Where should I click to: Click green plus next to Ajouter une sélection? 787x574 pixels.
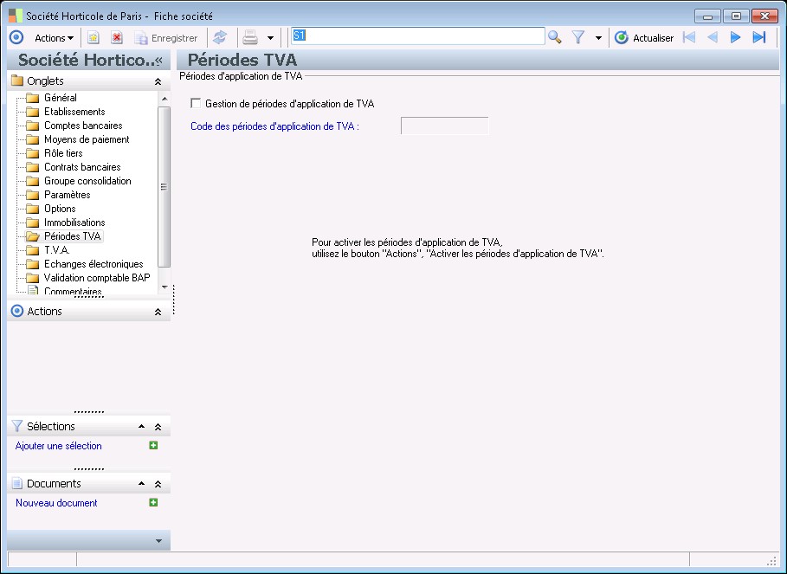[153, 445]
